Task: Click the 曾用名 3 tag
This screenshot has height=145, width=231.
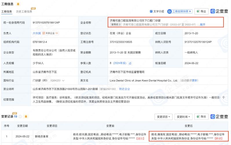Action: [x=116, y=25]
